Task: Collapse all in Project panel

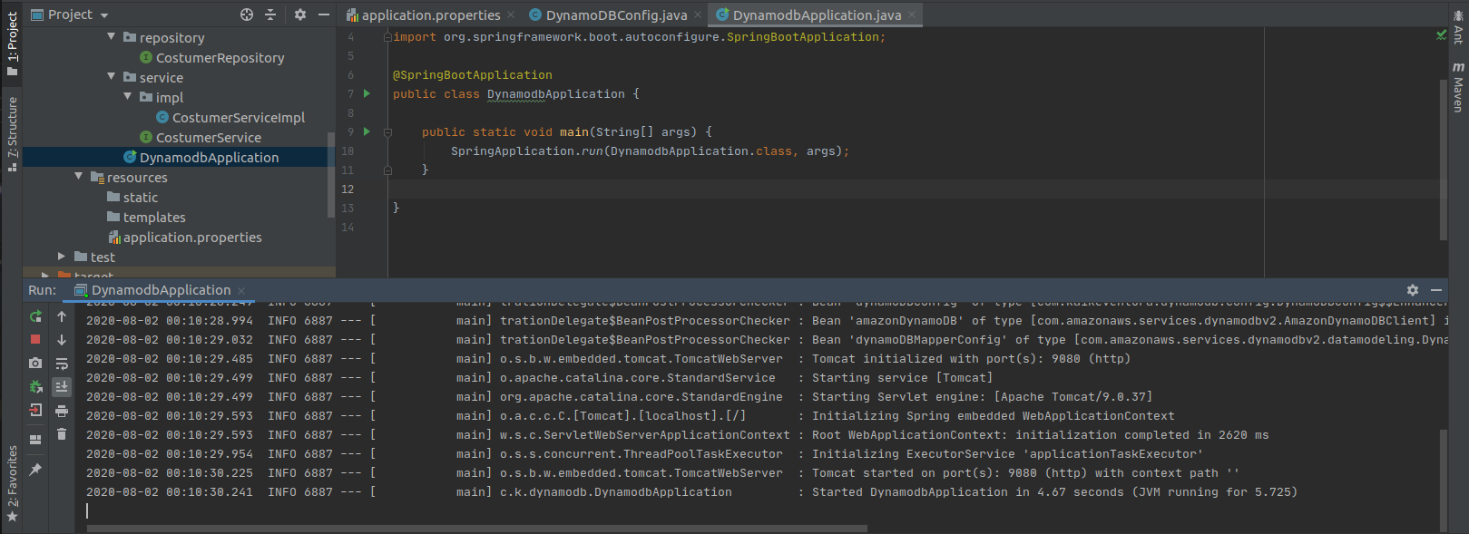Action: (x=270, y=15)
